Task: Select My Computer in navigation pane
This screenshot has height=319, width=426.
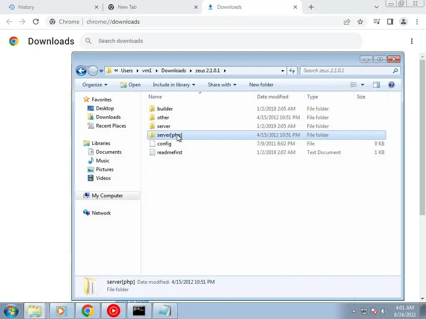Action: click(107, 196)
